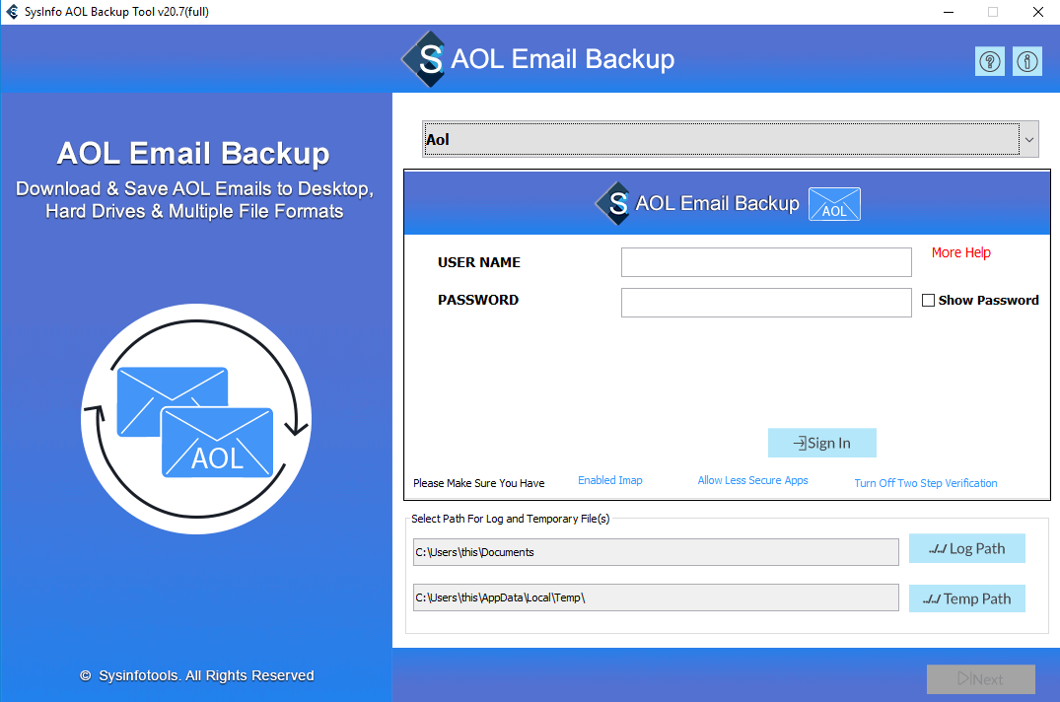Open the More Help link
Screen dimensions: 1060x702
960,252
